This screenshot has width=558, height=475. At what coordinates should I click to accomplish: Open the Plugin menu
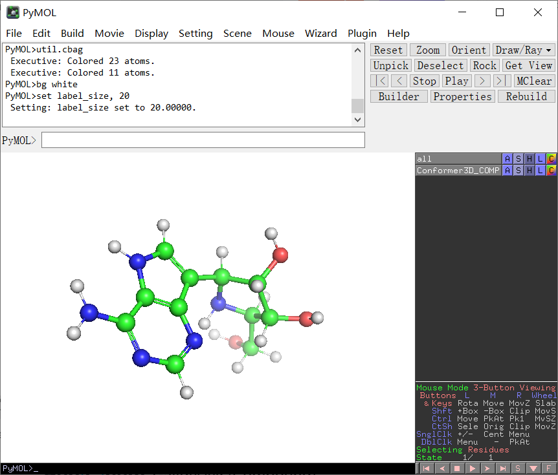362,34
